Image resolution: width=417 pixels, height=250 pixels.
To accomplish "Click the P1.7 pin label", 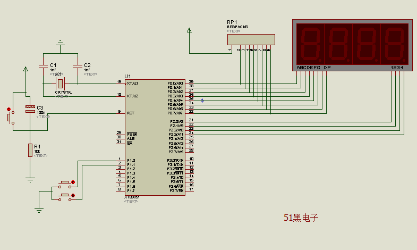I will coord(131,191).
